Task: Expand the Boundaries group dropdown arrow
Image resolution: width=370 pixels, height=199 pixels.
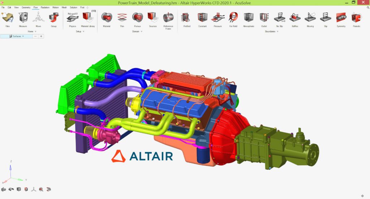Action: pos(277,32)
